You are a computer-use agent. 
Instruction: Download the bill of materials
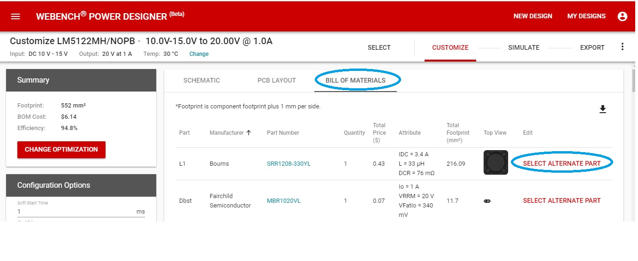click(x=603, y=109)
